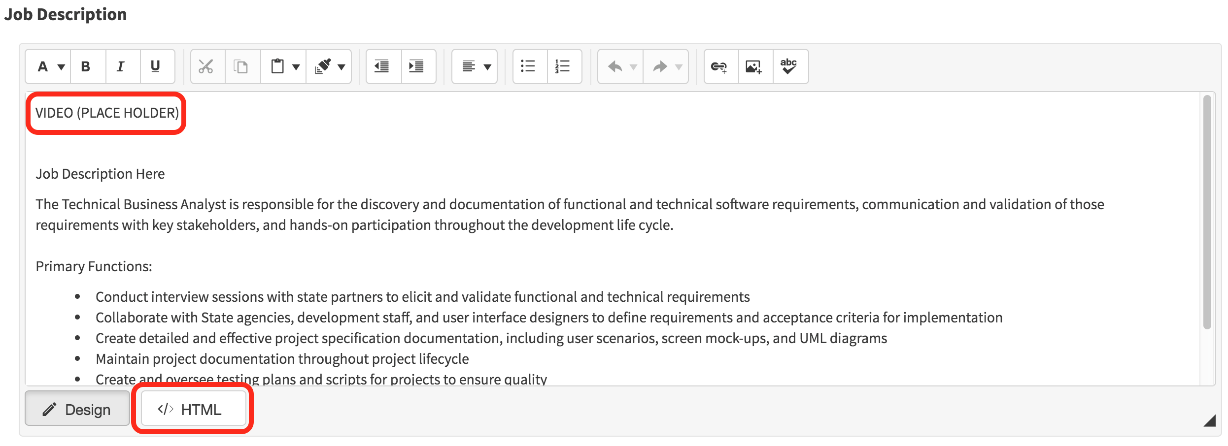
Task: Switch to the Design view tab
Action: [x=77, y=409]
